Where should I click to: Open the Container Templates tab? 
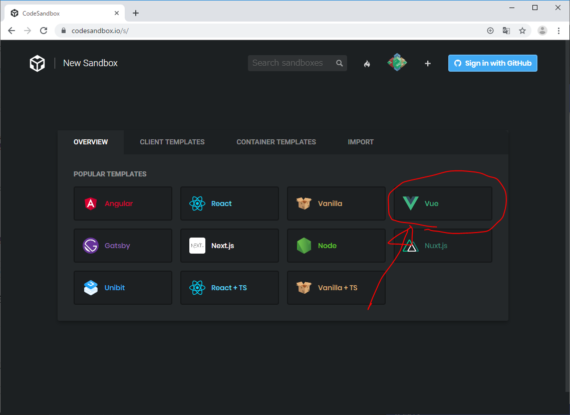pyautogui.click(x=276, y=142)
